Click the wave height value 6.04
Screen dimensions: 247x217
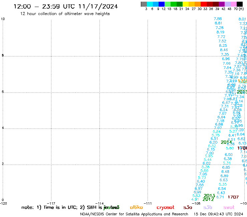[241, 134]
